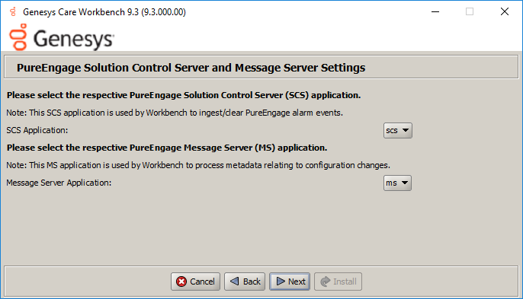Click the 'Message Server Application:' label
Viewport: 523px width, 299px height.
pos(59,183)
